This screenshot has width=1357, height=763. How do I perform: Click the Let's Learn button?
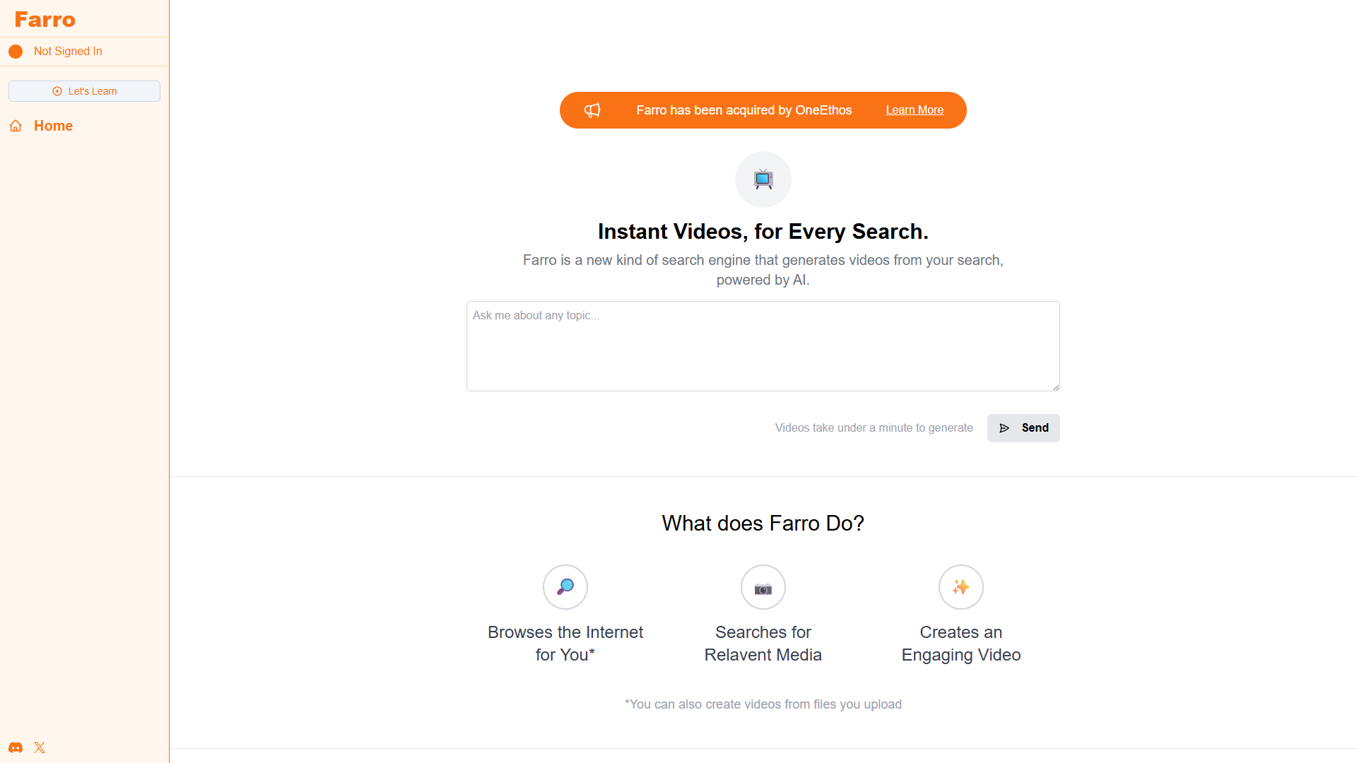tap(84, 91)
